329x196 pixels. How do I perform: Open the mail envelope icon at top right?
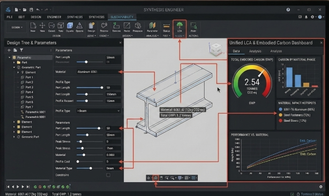pyautogui.click(x=300, y=17)
